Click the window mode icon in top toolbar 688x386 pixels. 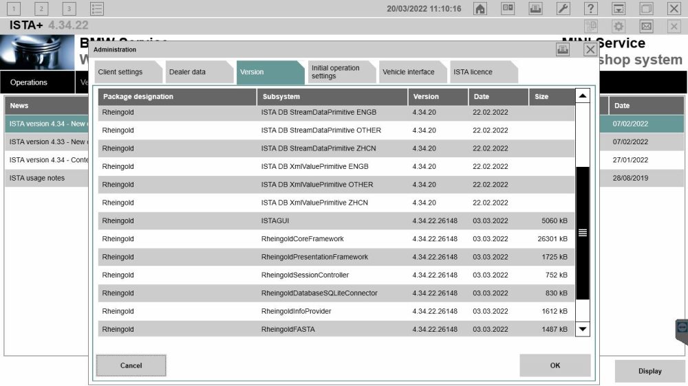646,8
